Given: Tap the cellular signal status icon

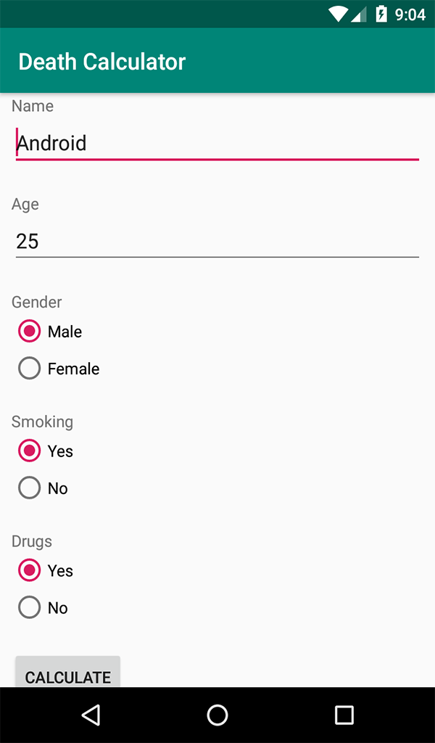Looking at the screenshot, I should coord(359,14).
